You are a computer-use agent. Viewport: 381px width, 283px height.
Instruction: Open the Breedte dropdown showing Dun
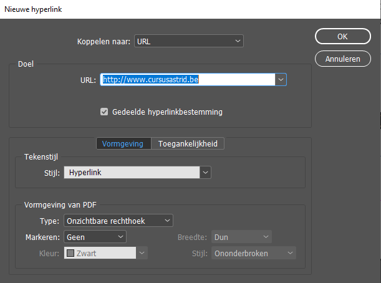click(241, 237)
